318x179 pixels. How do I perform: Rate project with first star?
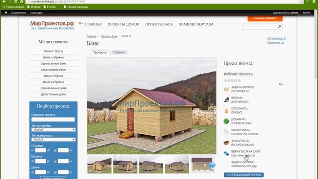tap(226, 81)
